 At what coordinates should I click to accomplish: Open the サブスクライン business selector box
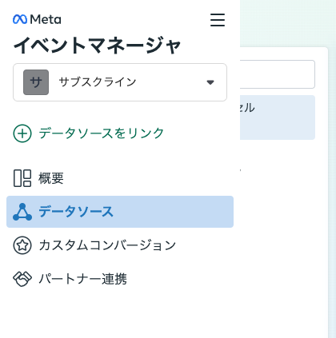[x=120, y=82]
